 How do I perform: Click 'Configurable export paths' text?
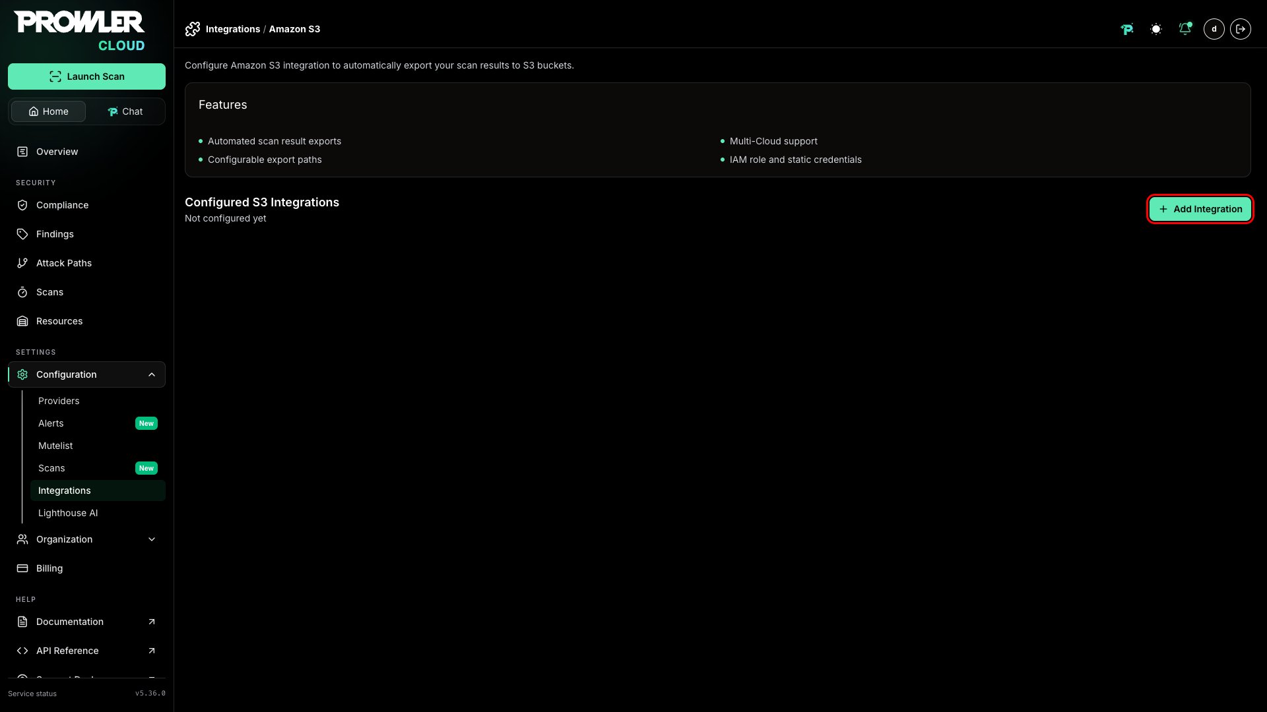click(265, 160)
